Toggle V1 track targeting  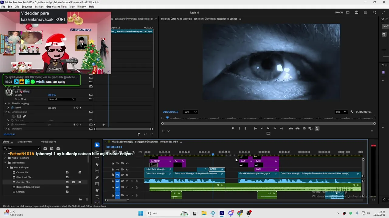118,175
